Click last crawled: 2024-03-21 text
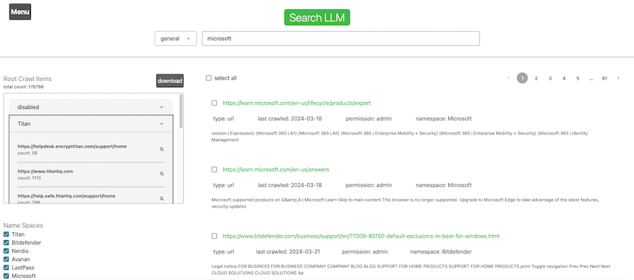Image resolution: width=634 pixels, height=280 pixels. [288, 252]
